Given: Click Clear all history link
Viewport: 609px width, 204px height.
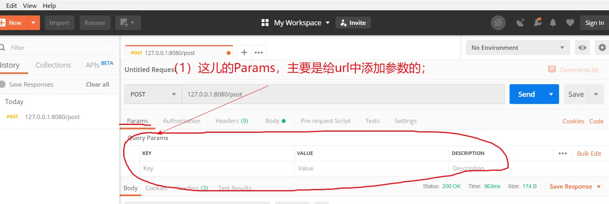Looking at the screenshot, I should (97, 84).
